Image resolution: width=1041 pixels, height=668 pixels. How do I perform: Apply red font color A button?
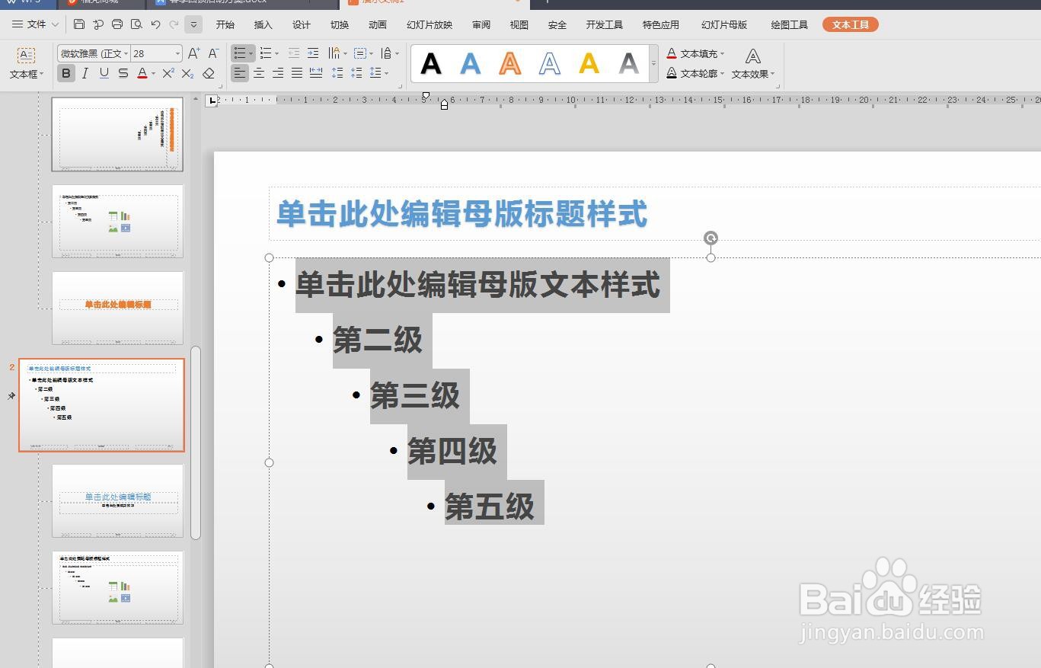point(142,73)
